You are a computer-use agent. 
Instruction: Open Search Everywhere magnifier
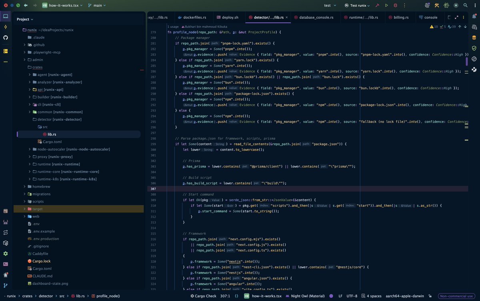point(465,6)
